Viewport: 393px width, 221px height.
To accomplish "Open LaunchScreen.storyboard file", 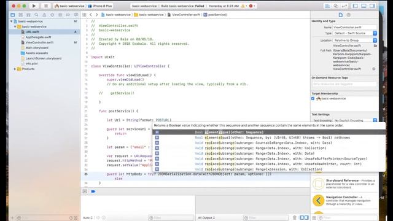I will point(44,58).
